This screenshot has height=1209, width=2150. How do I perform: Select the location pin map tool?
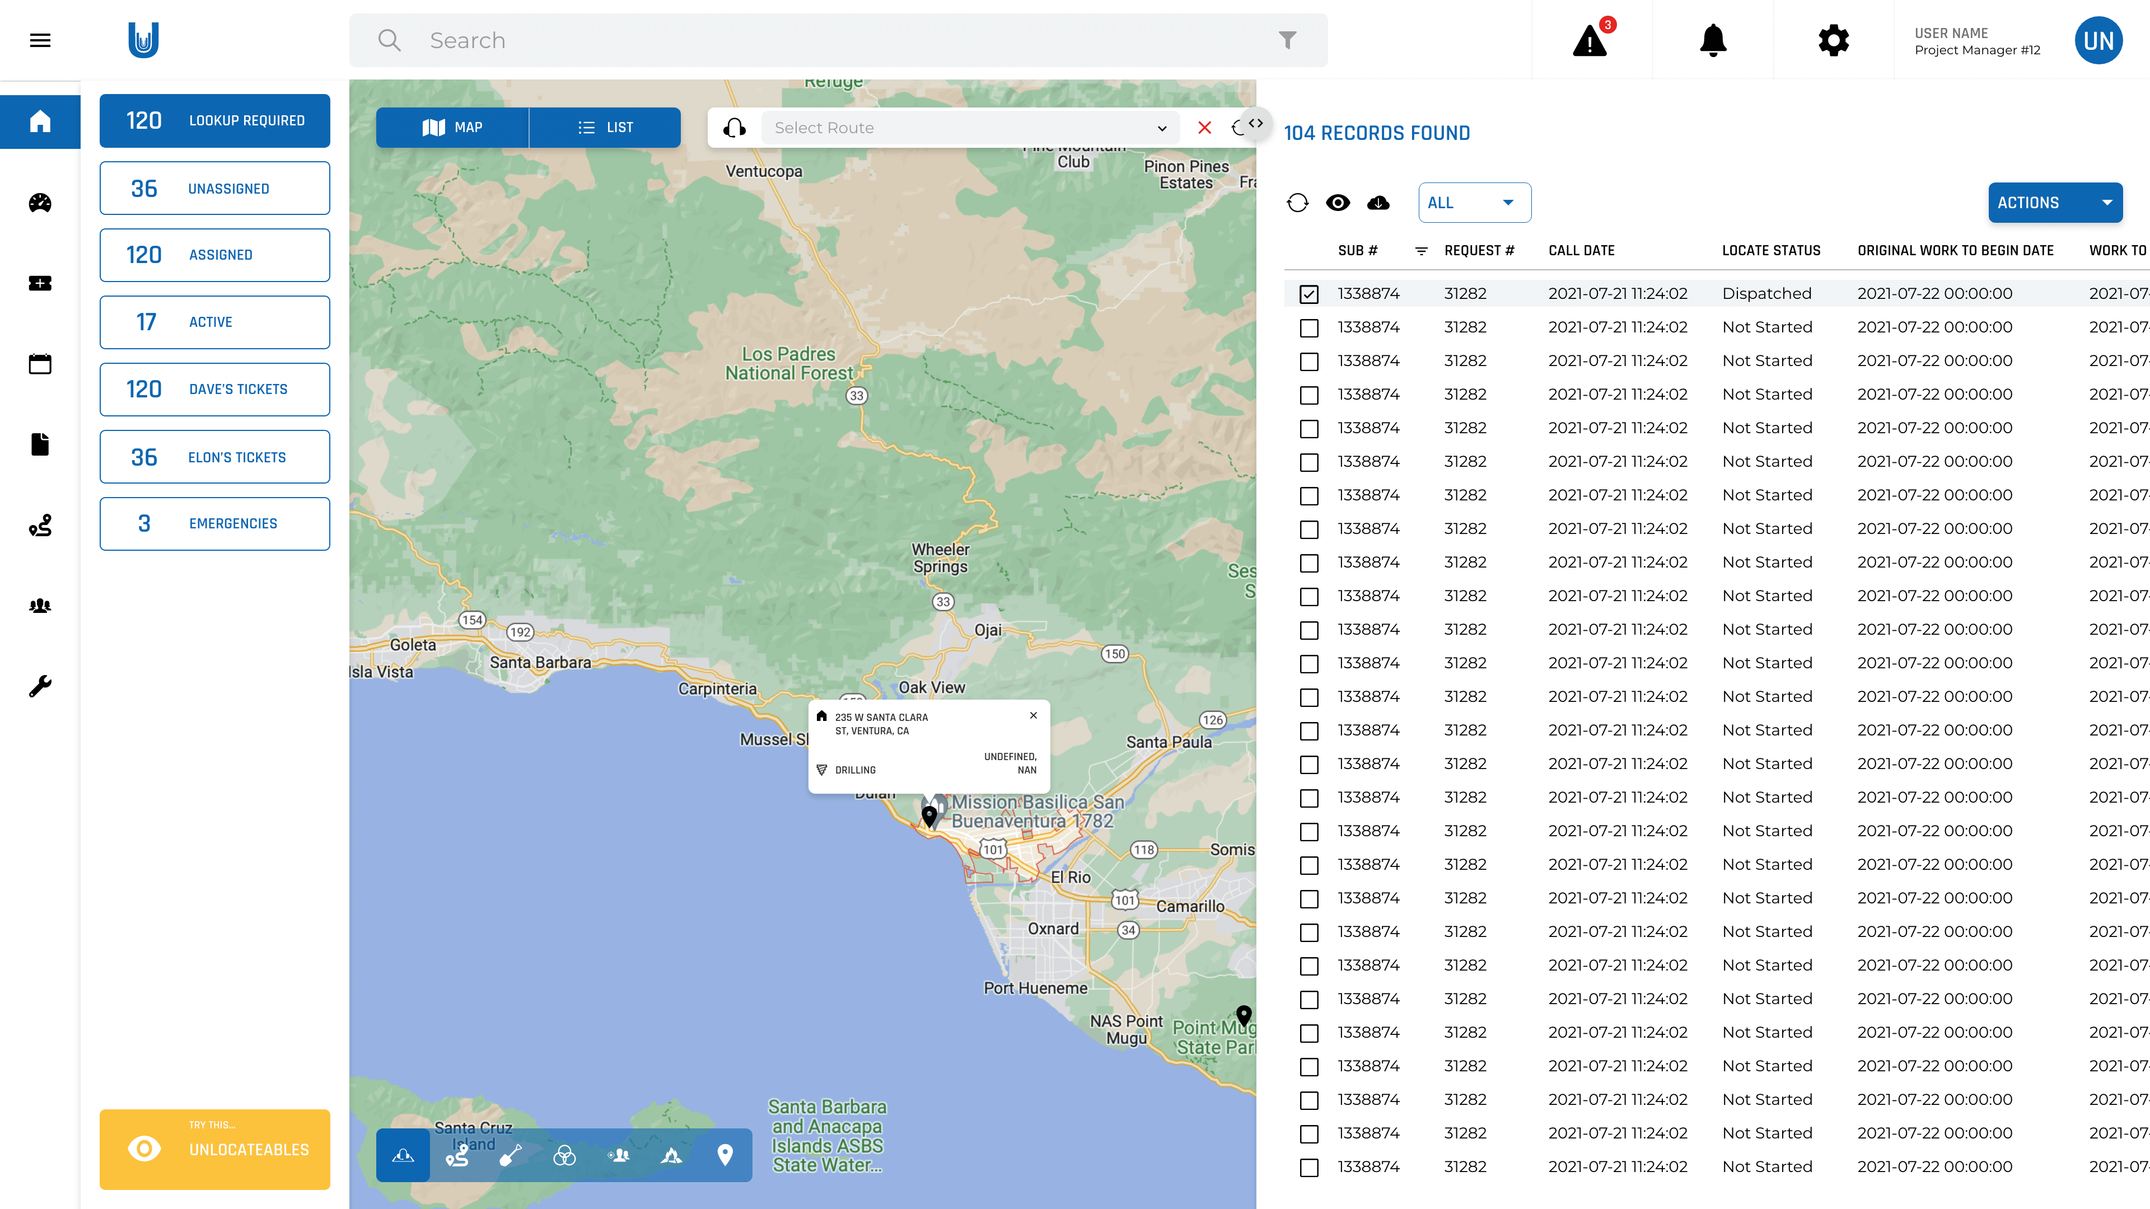click(725, 1155)
